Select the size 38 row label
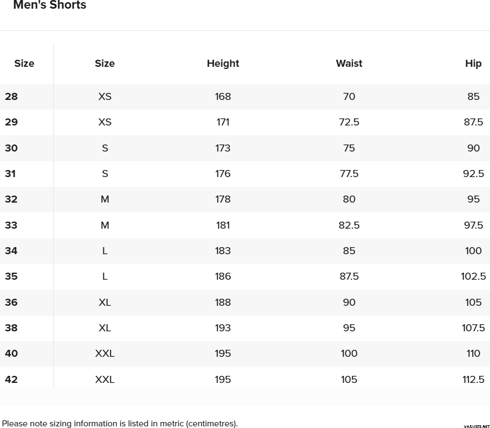The width and height of the screenshot is (490, 428). click(x=11, y=328)
